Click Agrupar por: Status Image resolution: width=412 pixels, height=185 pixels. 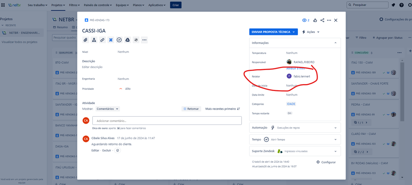(x=387, y=38)
